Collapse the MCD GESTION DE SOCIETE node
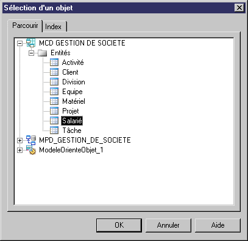The width and height of the screenshot is (248, 241). click(19, 43)
